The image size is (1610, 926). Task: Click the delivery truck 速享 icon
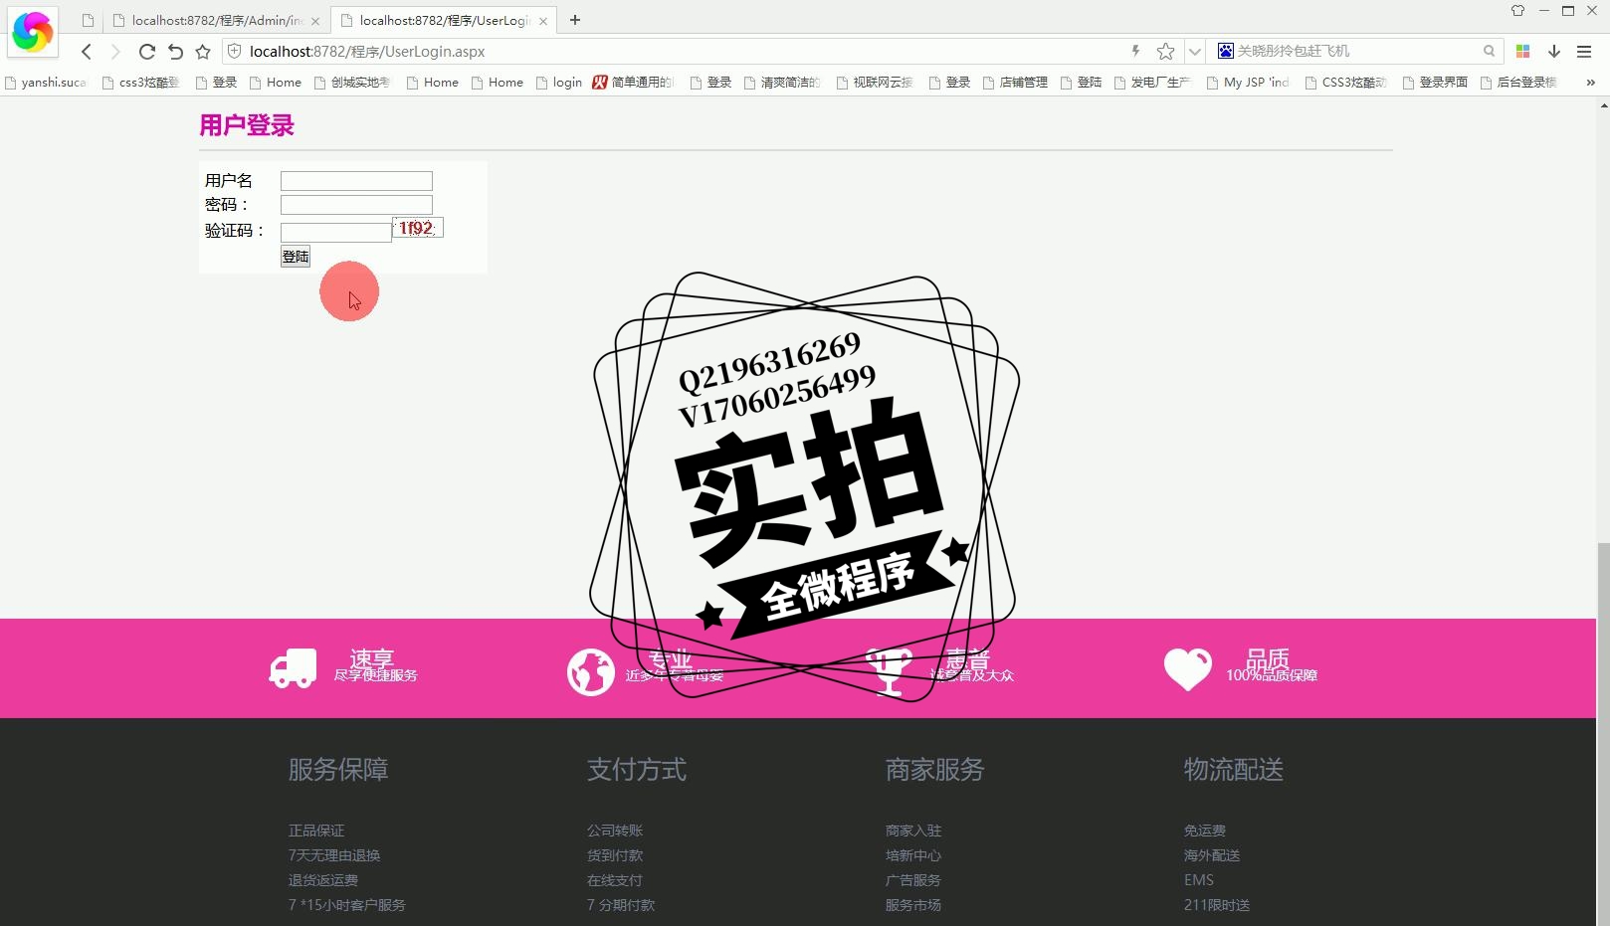293,668
